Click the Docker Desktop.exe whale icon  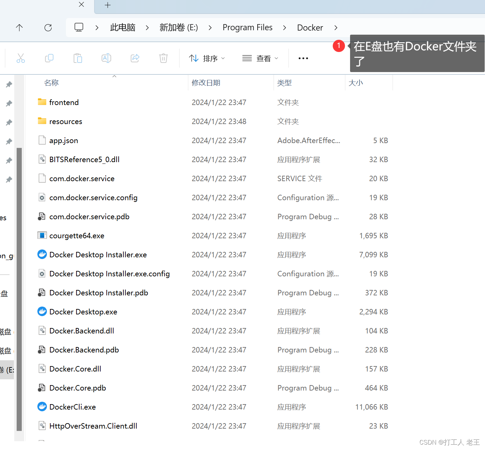(x=42, y=311)
